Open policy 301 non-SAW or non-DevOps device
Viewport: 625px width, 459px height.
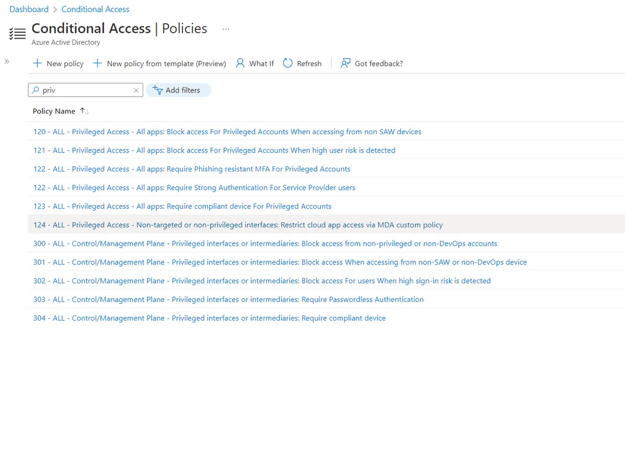point(280,262)
